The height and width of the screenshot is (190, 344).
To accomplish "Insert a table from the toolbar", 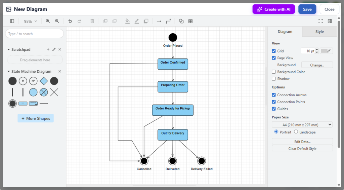I will click(x=190, y=21).
